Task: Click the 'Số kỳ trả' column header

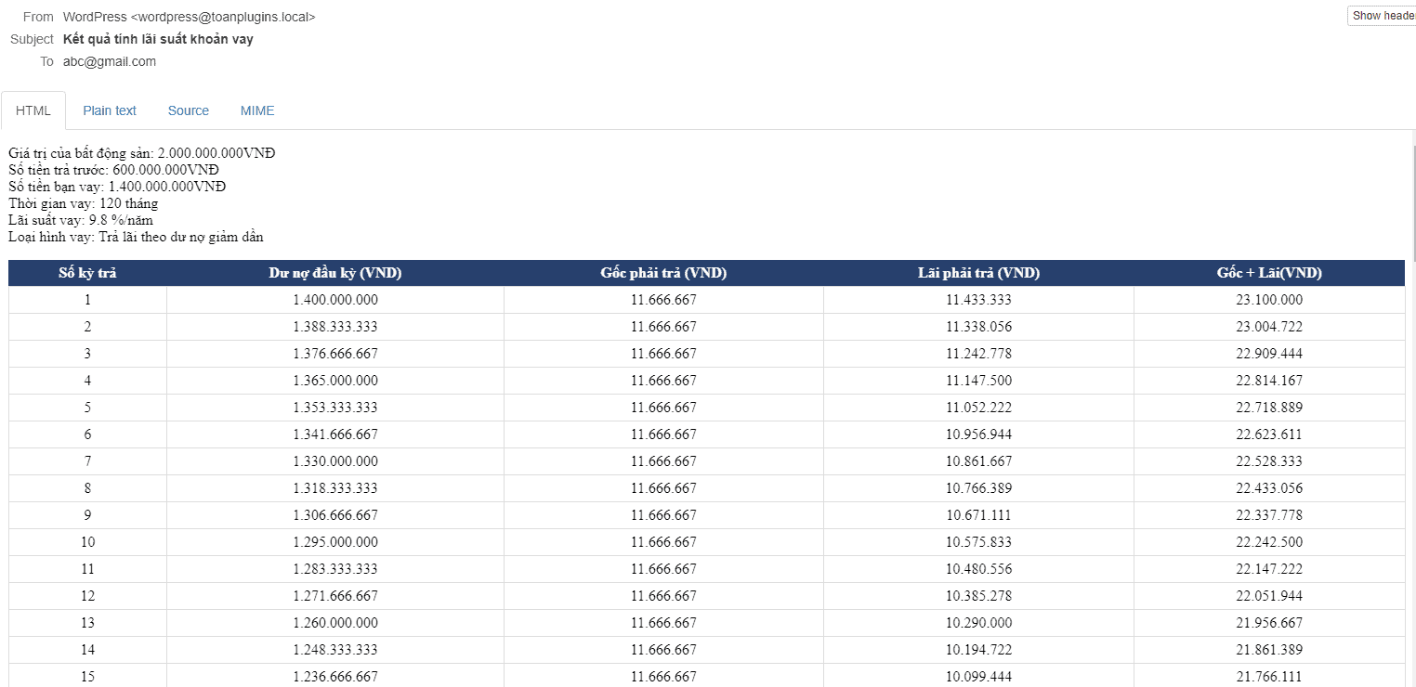Action: tap(87, 273)
